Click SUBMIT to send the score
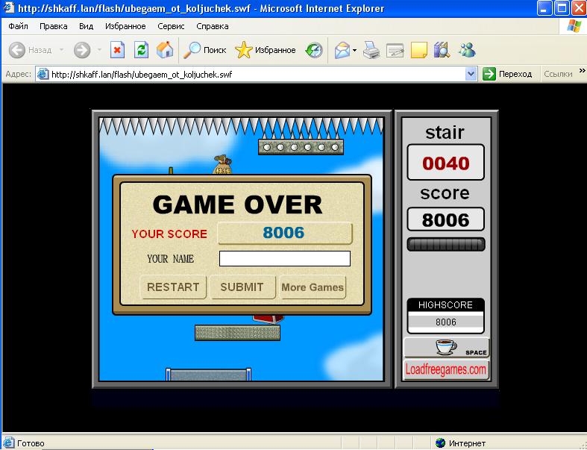The height and width of the screenshot is (450, 587). tap(242, 287)
